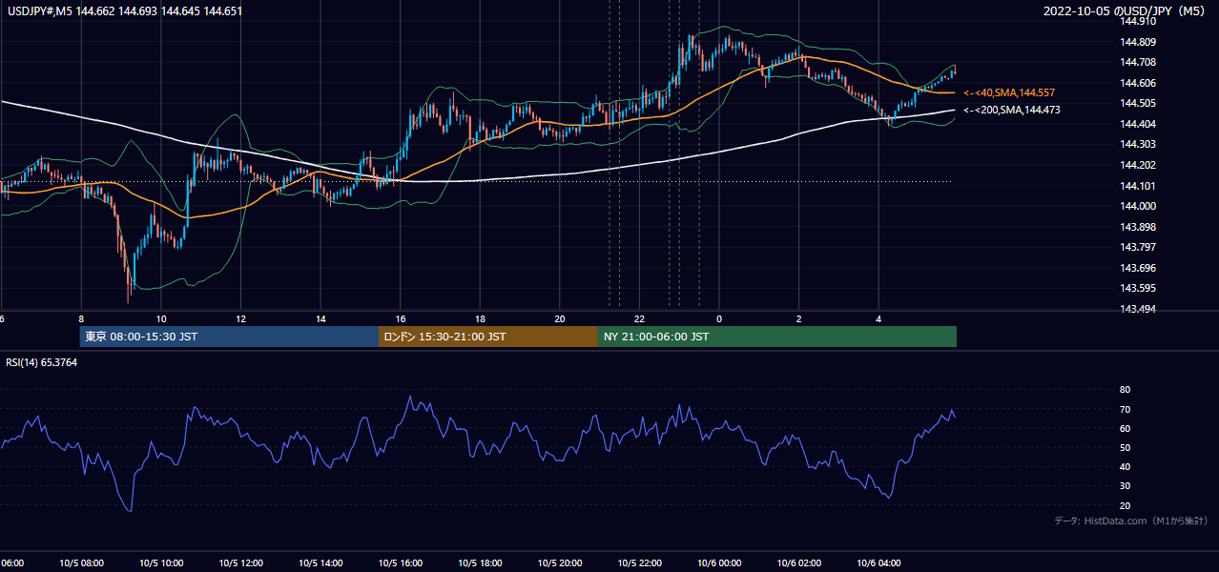
Task: Click the 10/5 08:00 bottom time label
Action: point(81,563)
